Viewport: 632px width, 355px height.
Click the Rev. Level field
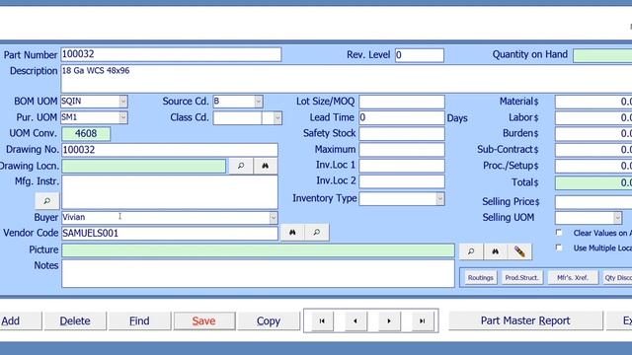click(x=420, y=55)
